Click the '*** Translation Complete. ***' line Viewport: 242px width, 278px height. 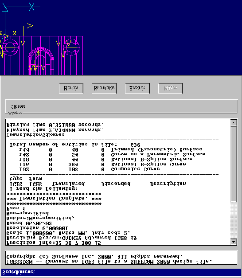coord(54,199)
